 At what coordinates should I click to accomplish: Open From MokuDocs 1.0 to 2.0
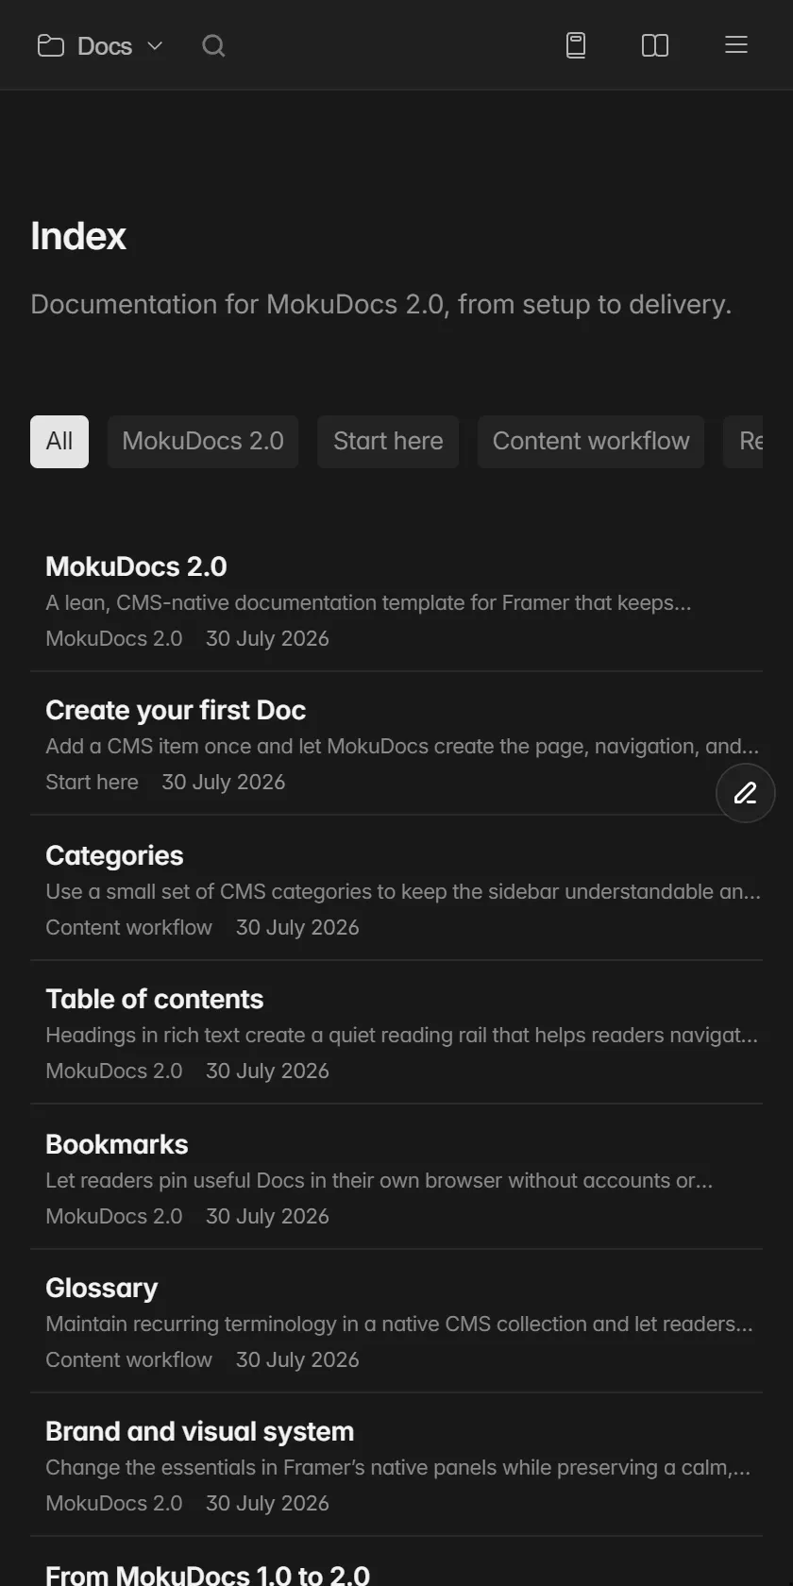click(208, 1575)
